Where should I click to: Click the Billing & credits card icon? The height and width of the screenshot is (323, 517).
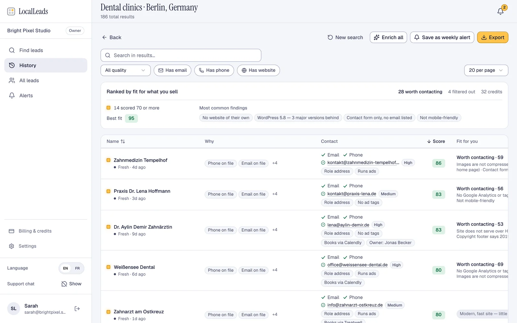click(12, 231)
